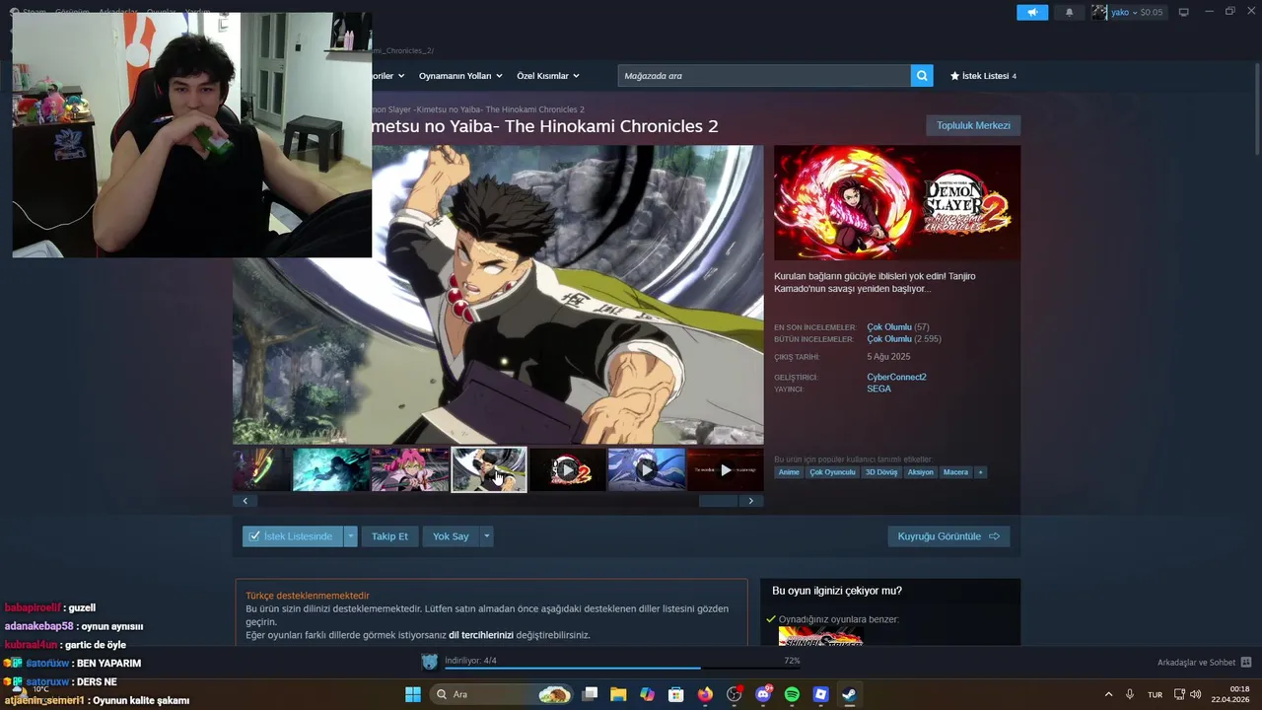1262x710 pixels.
Task: Play the blue sky trailer thumbnail
Action: click(x=646, y=469)
